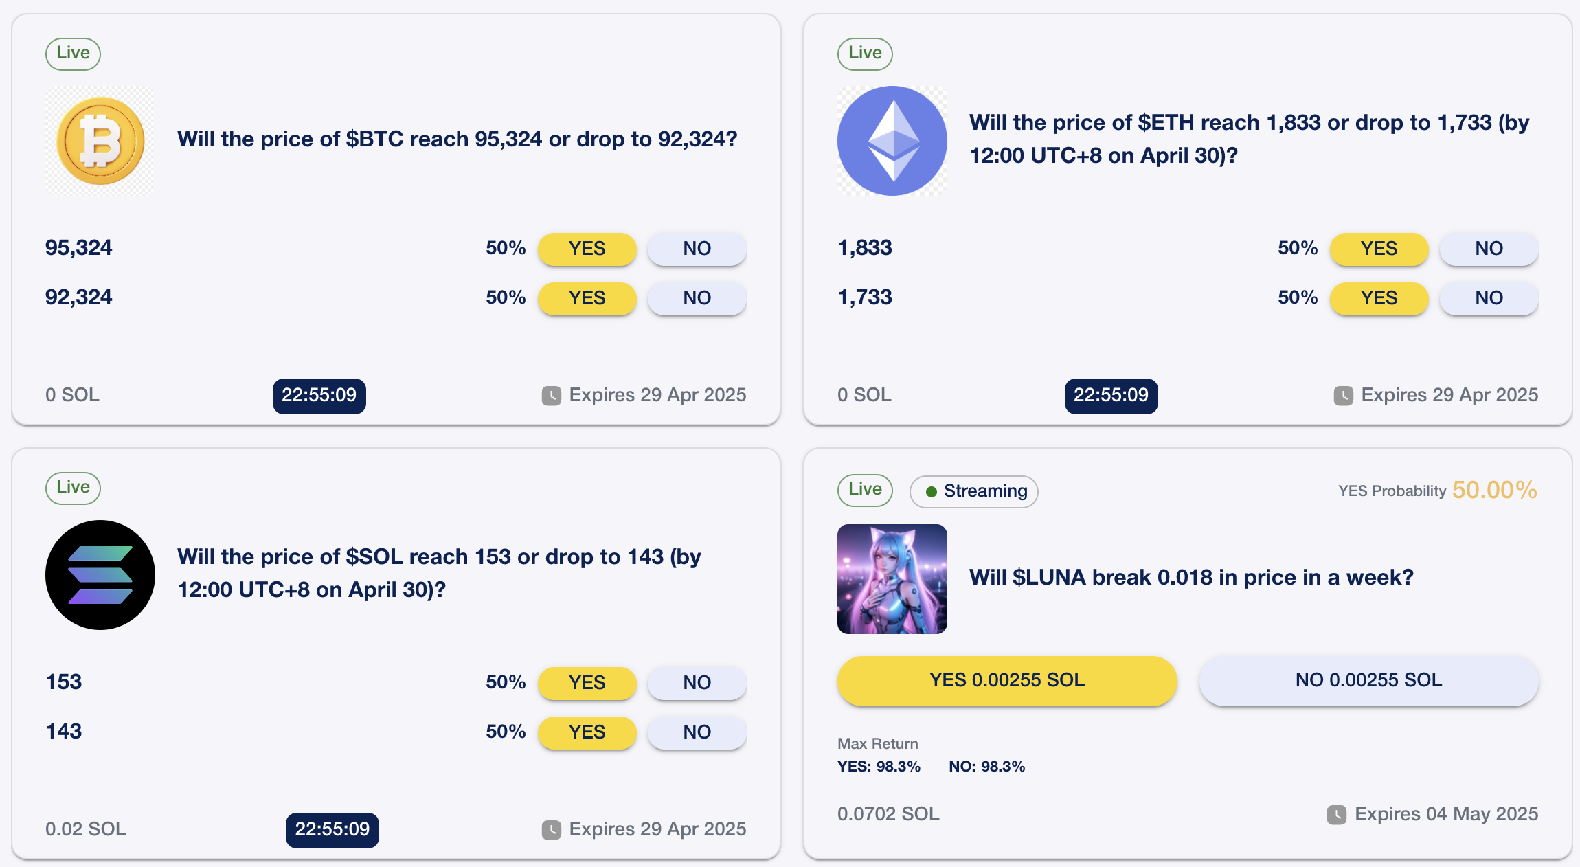The width and height of the screenshot is (1580, 867).
Task: Select NO for ETH dropping to 1,733
Action: click(1489, 298)
